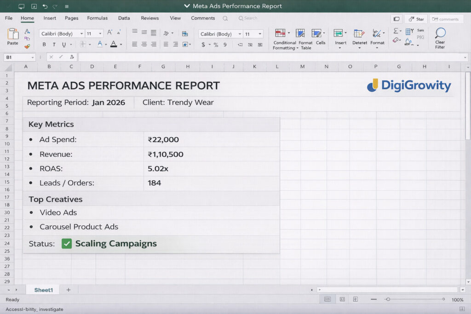This screenshot has width=471, height=314.
Task: Click the zoom slider in status bar
Action: [388, 299]
